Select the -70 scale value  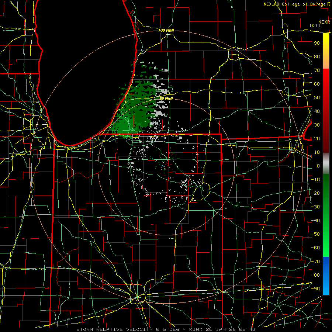click(x=315, y=262)
